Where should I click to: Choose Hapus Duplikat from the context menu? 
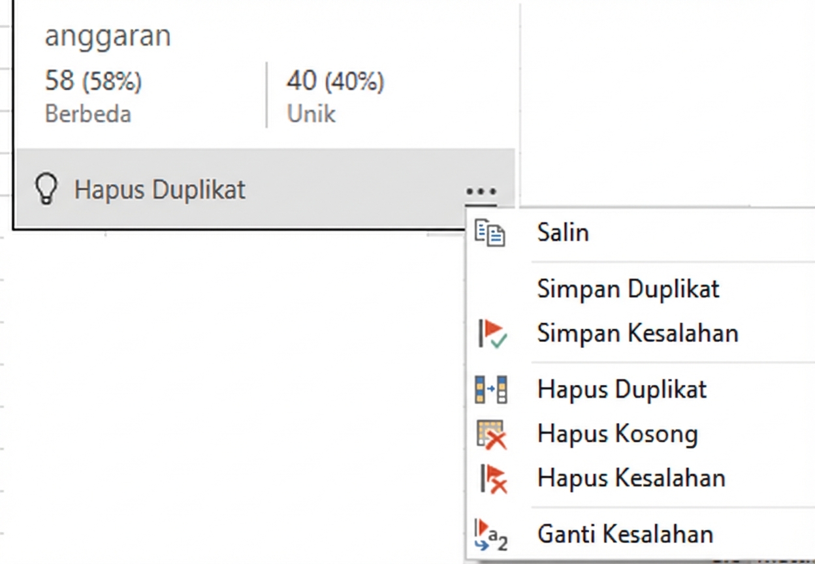click(x=621, y=389)
